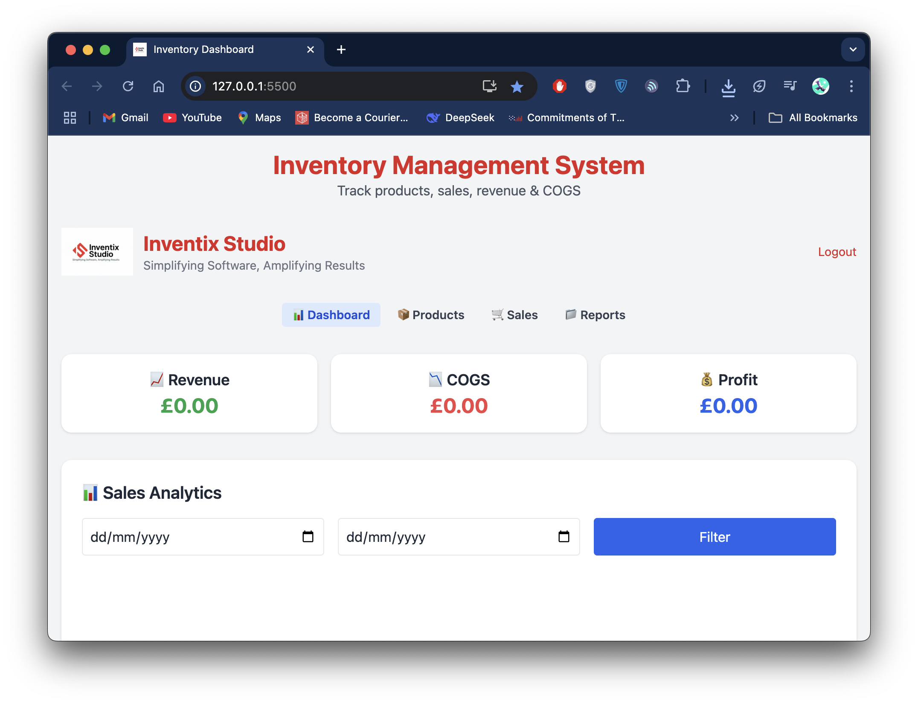Open the Chrome profile avatar

[x=821, y=87]
